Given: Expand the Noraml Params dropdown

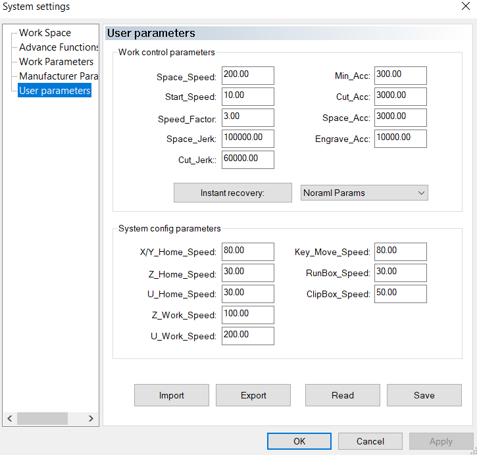Looking at the screenshot, I should tap(365, 193).
